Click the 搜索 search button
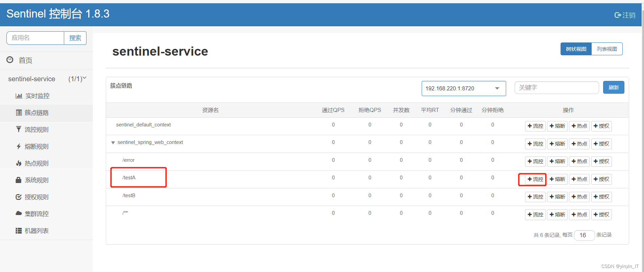644x272 pixels. click(75, 38)
